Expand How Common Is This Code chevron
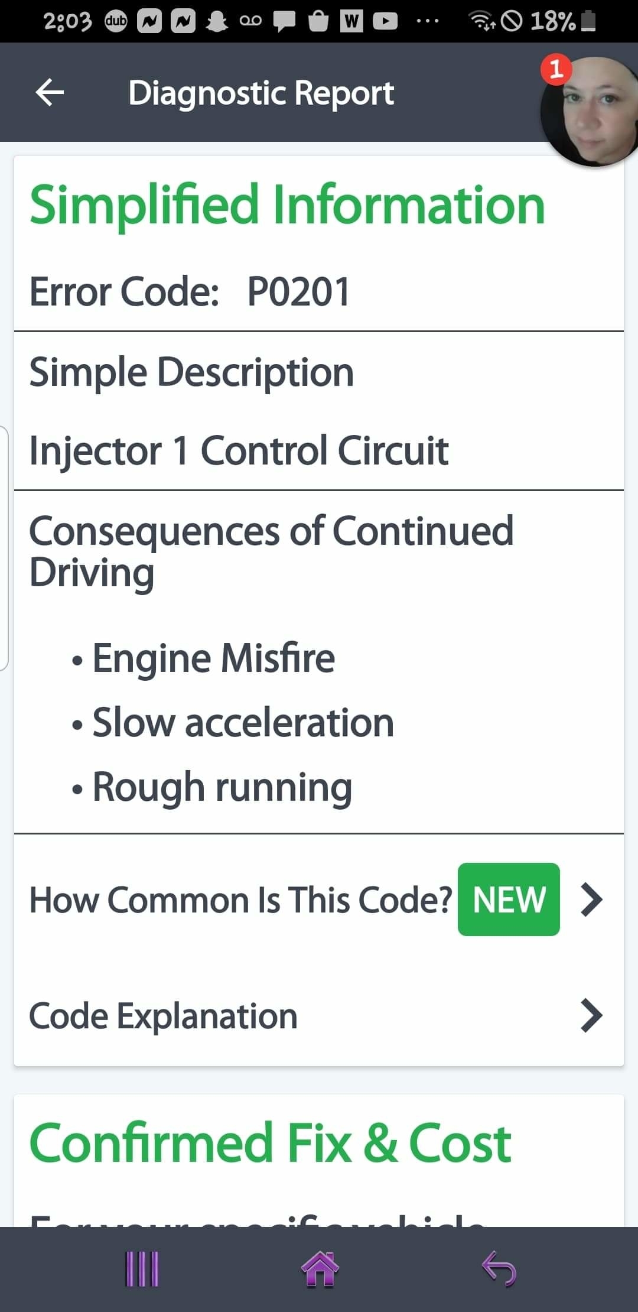638x1312 pixels. (x=591, y=899)
